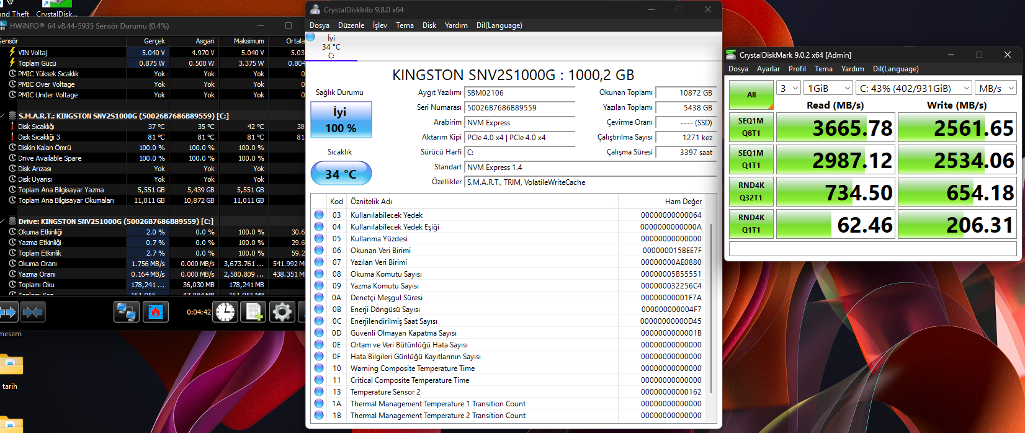This screenshot has width=1025, height=433.
Task: Open Düzenle menu in CrystalDiskInfo
Action: click(351, 25)
